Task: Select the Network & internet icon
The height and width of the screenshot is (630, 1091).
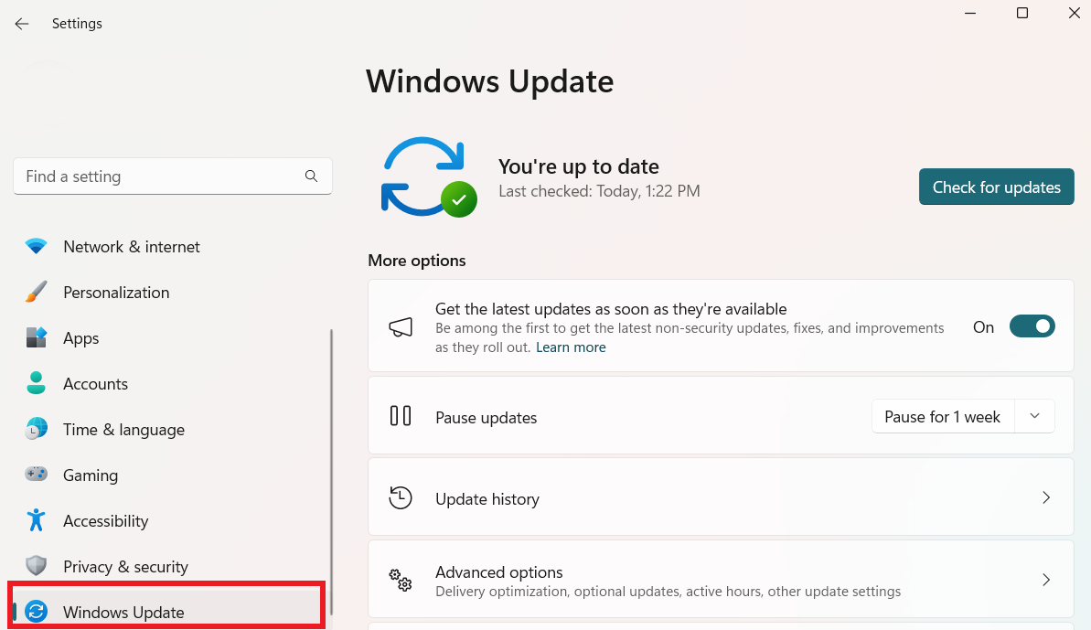Action: pyautogui.click(x=36, y=246)
